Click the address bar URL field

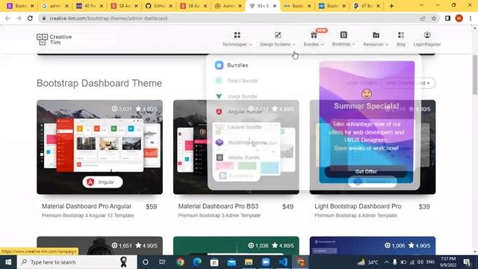[x=229, y=18]
